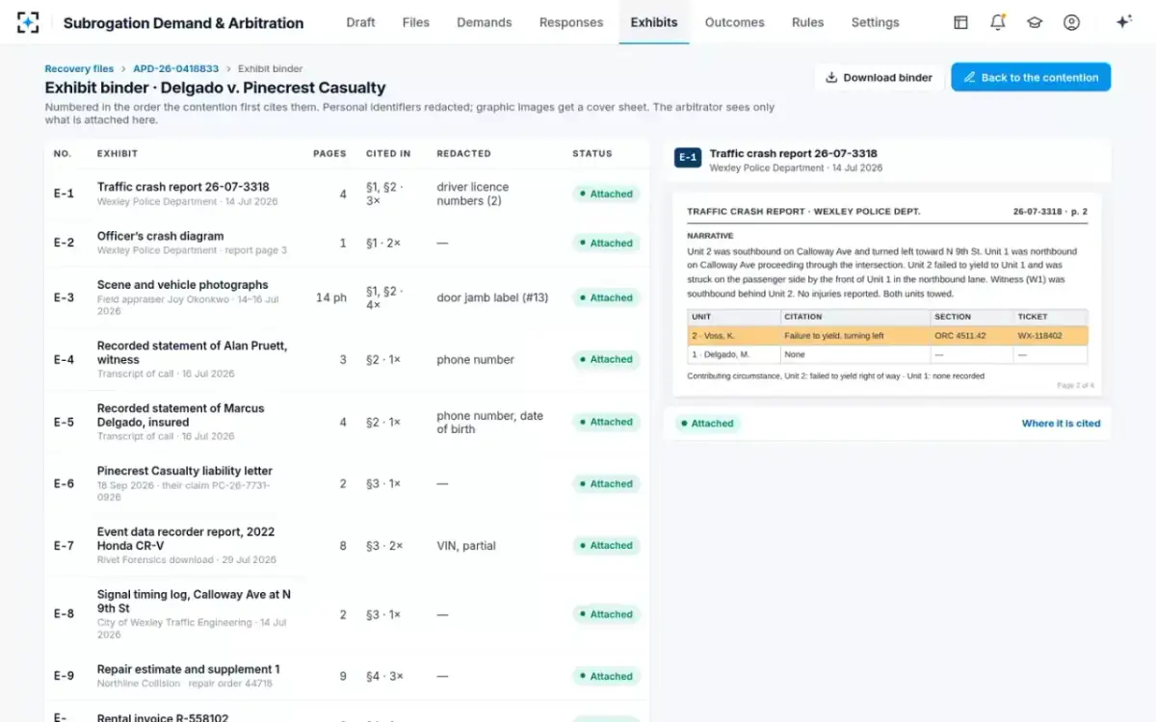Screen dimensions: 1156x722
Task: Select the Officer's crash diagram exhibit row
Action: [x=347, y=243]
